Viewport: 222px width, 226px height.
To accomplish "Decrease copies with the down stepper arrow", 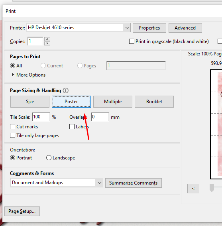I will tap(47, 43).
